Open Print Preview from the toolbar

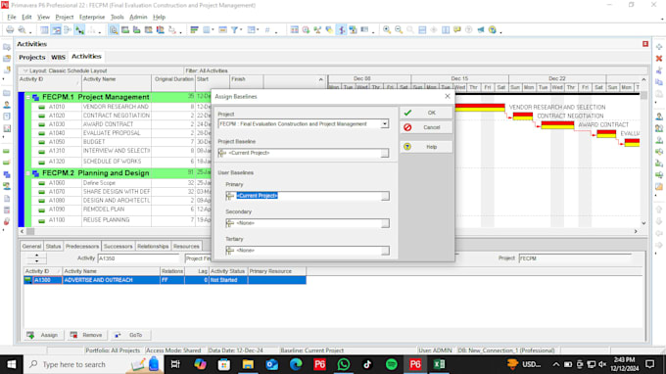(22, 29)
